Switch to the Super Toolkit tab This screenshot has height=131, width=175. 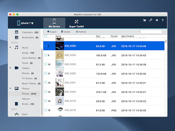[x=76, y=23]
